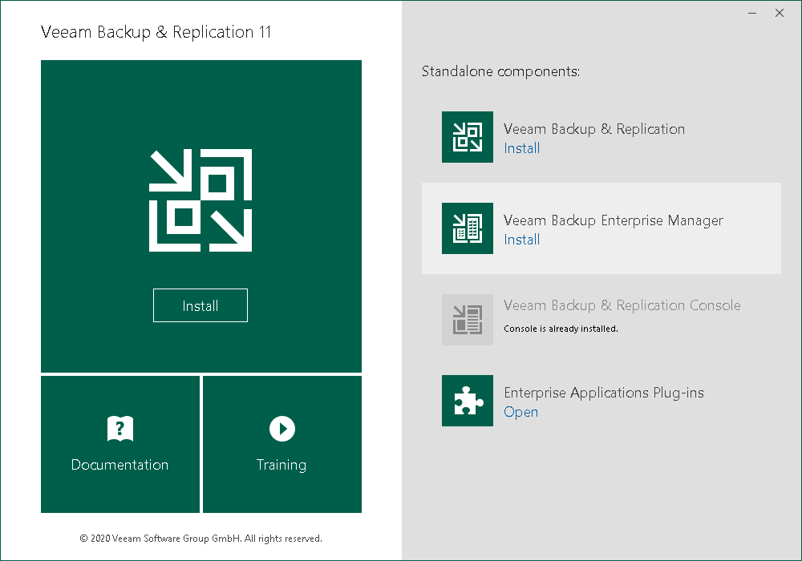
Task: Click the Veeam Backup & Replication component icon
Action: [468, 137]
